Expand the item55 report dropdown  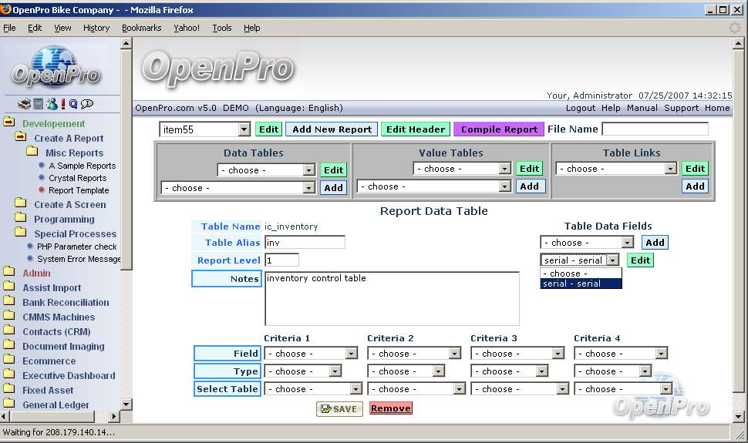(244, 129)
